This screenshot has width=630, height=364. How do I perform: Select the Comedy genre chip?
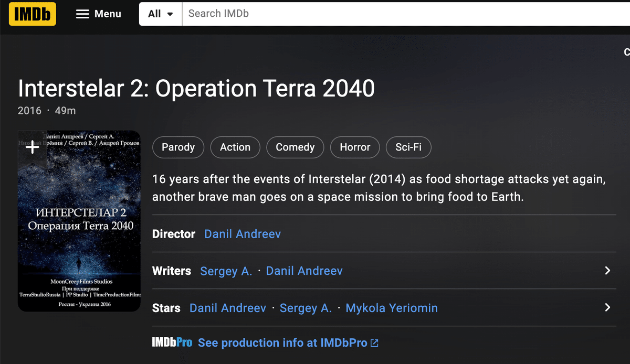click(x=295, y=147)
